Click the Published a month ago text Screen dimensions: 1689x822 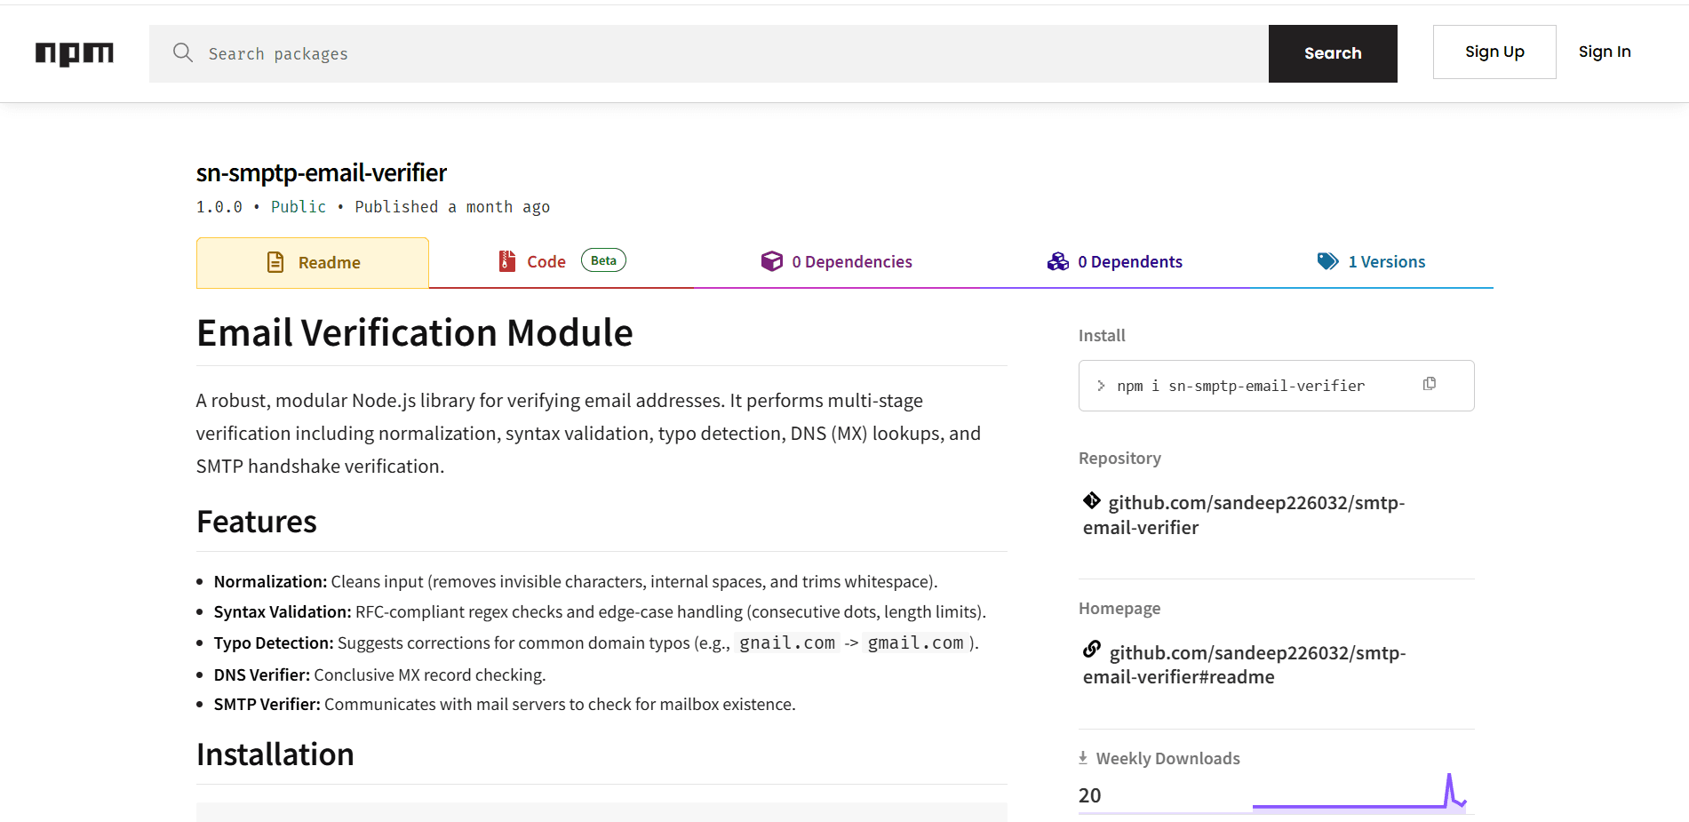[x=452, y=207]
